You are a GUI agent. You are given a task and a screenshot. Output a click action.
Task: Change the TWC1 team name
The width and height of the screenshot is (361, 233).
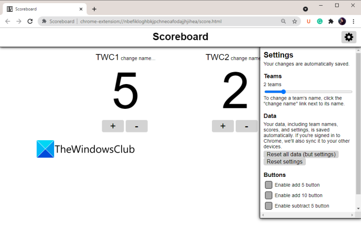(x=138, y=58)
